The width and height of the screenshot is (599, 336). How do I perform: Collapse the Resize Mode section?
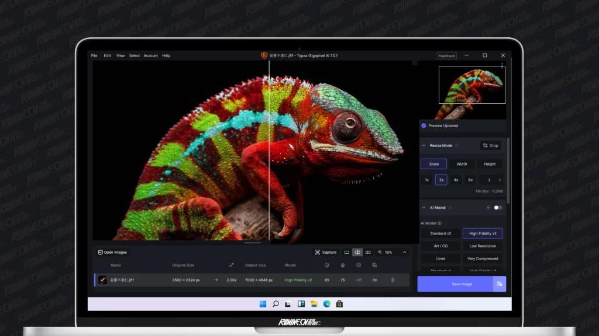click(424, 145)
